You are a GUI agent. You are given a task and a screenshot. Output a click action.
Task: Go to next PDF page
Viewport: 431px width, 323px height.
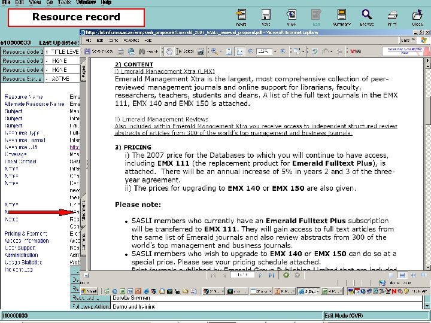click(260, 275)
